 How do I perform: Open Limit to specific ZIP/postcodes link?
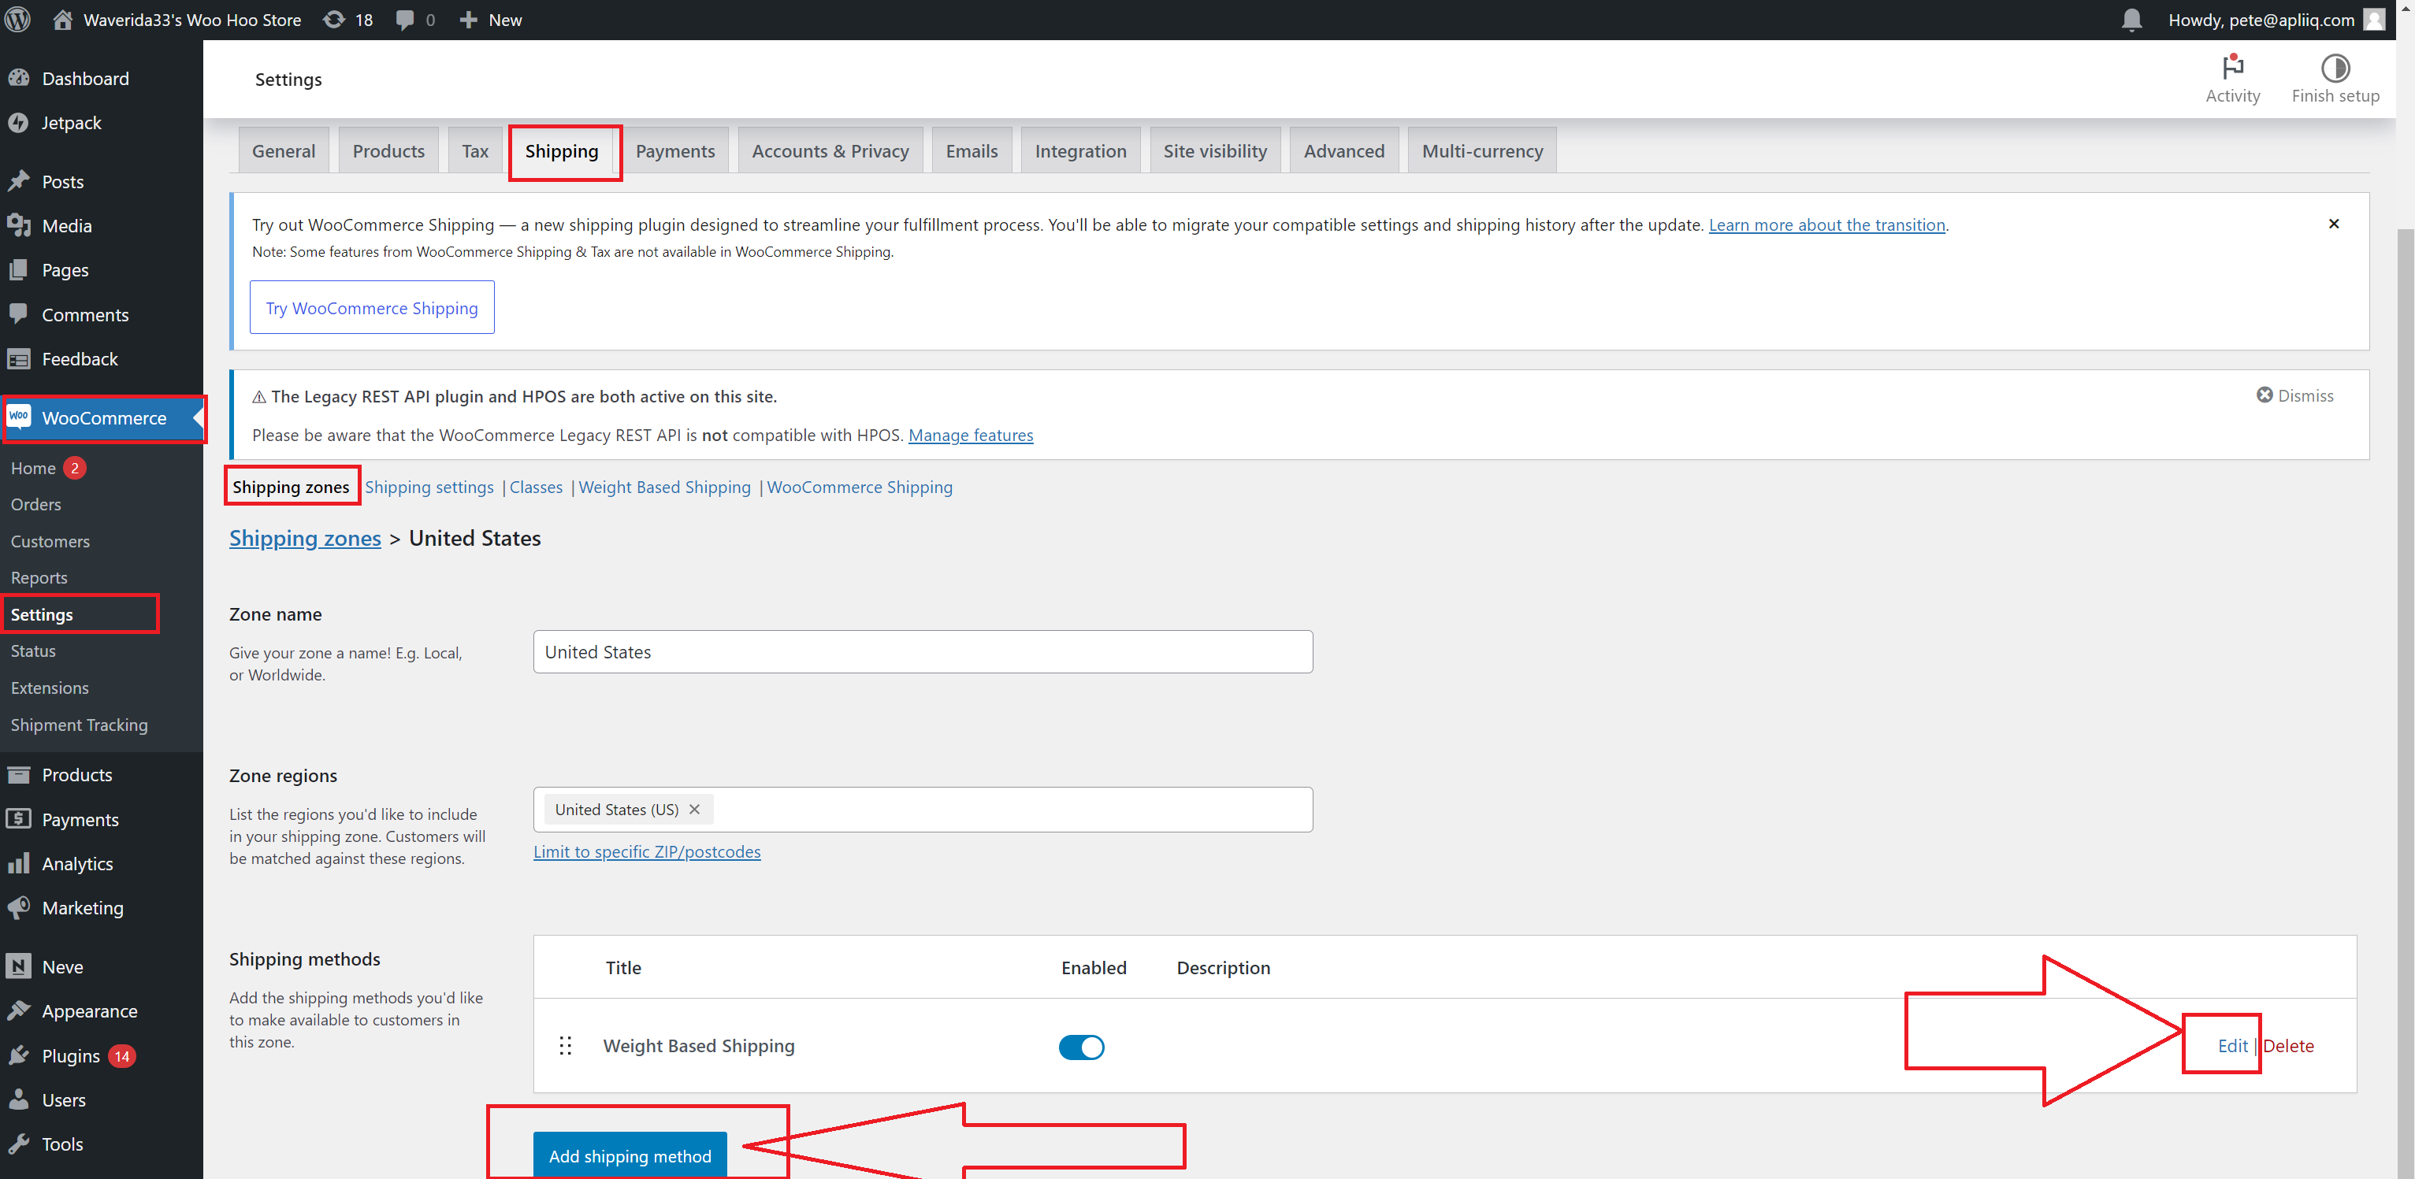pos(647,851)
